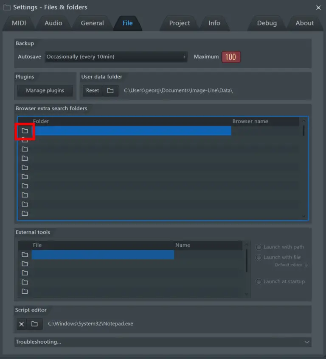
Task: Switch to the Audio tab
Action: click(x=53, y=23)
